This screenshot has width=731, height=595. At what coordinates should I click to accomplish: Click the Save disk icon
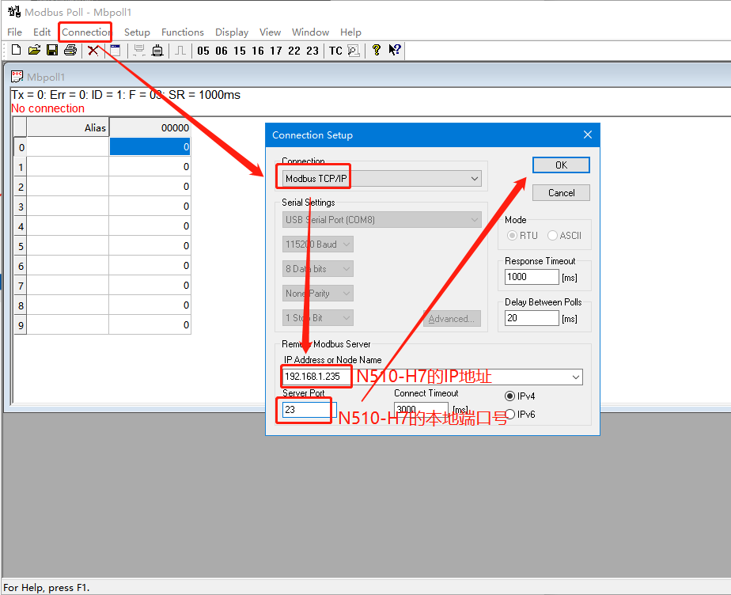click(x=52, y=51)
